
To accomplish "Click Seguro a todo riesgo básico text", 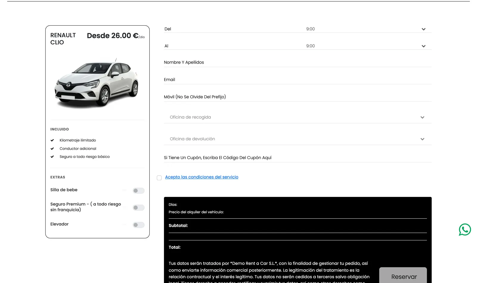I will pyautogui.click(x=85, y=157).
